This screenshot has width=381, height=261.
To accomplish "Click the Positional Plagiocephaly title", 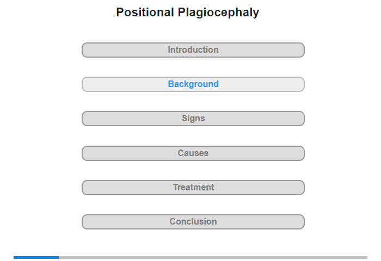I will pyautogui.click(x=188, y=12).
